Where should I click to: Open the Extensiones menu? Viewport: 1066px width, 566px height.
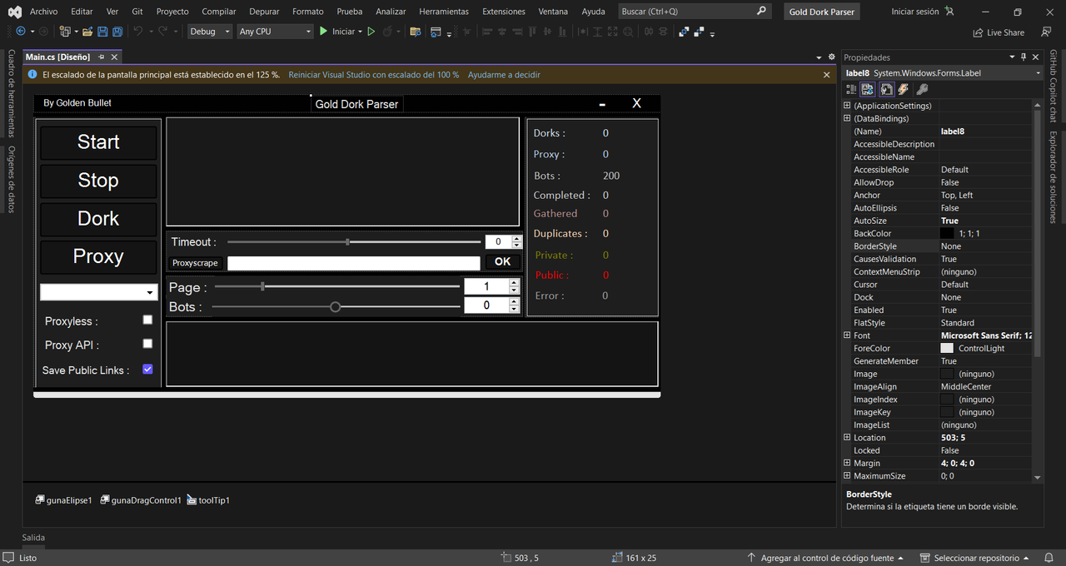coord(504,12)
